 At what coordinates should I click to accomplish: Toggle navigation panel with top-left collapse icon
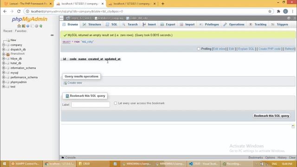click(62, 18)
